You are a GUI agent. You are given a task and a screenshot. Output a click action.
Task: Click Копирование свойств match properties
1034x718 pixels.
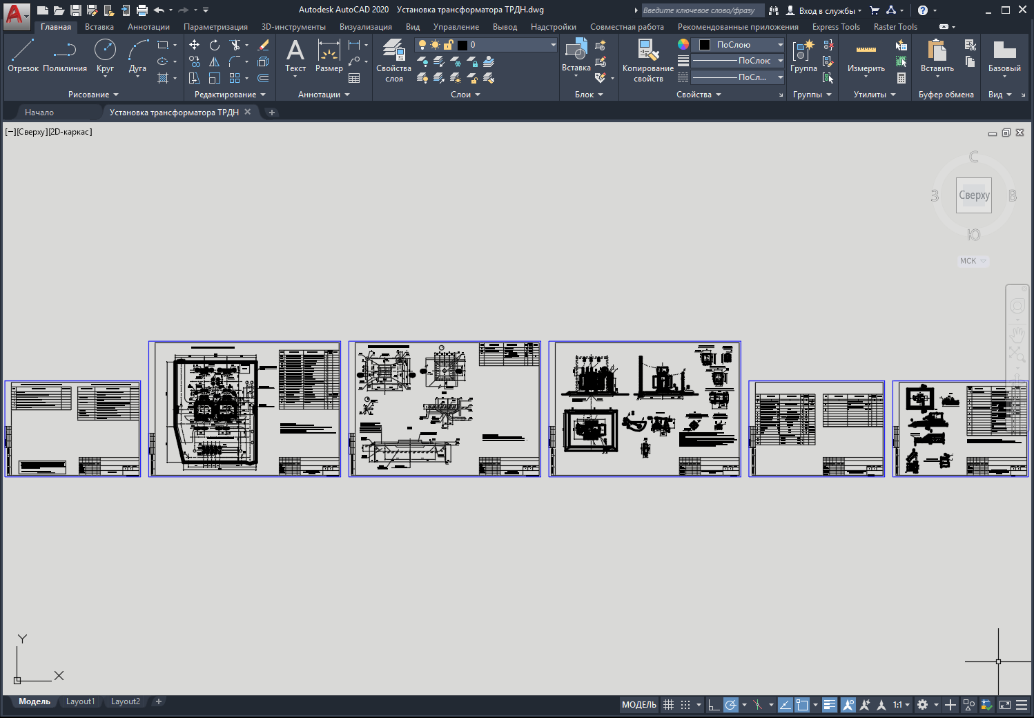pos(648,61)
